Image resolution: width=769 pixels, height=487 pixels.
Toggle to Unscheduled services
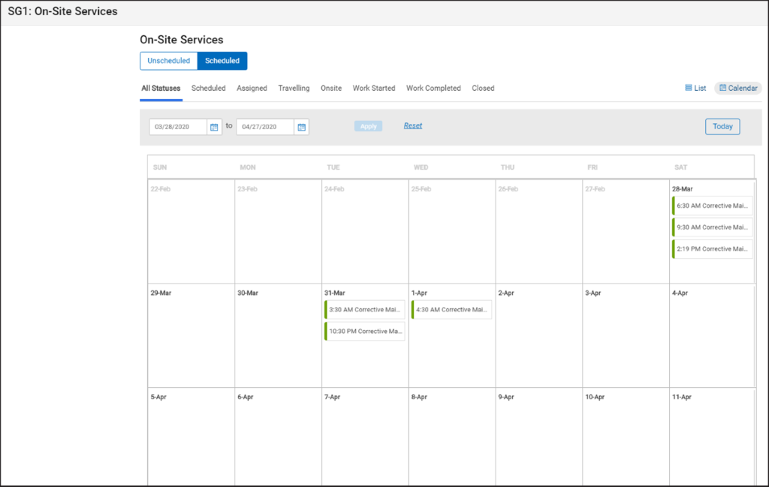click(x=168, y=61)
